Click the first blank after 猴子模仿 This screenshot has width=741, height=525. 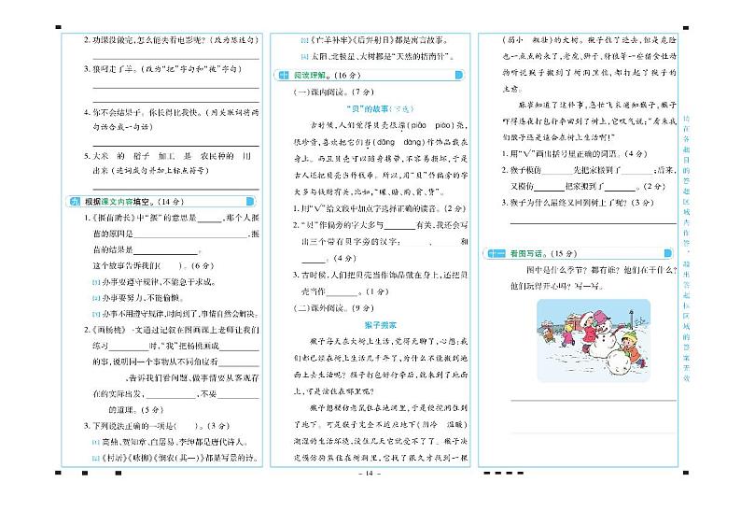click(x=557, y=171)
